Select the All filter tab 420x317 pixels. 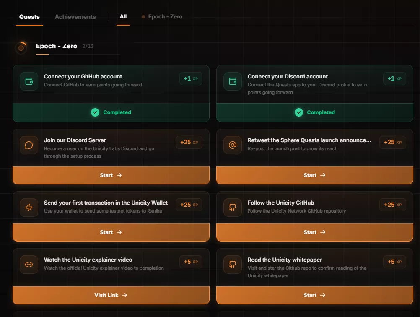(x=123, y=16)
